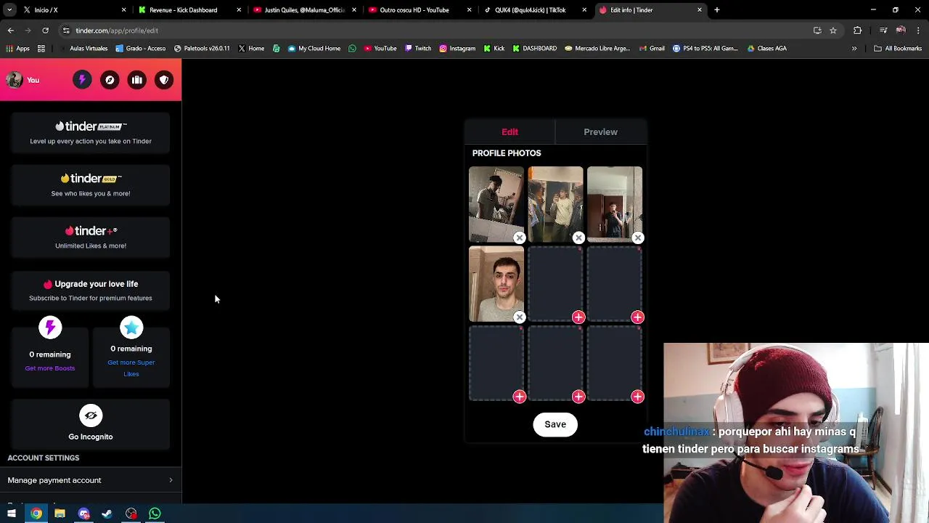This screenshot has width=929, height=523.
Task: Open the Boost lightning icon in header
Action: pyautogui.click(x=82, y=80)
